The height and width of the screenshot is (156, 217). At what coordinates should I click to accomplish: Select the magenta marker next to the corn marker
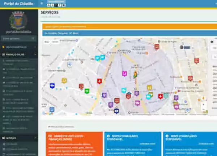(x=124, y=74)
